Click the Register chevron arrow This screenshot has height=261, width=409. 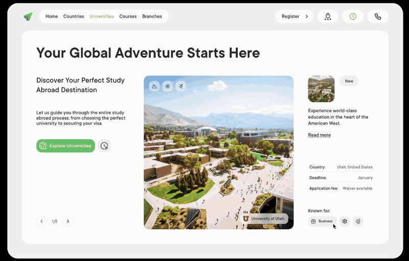pyautogui.click(x=307, y=16)
